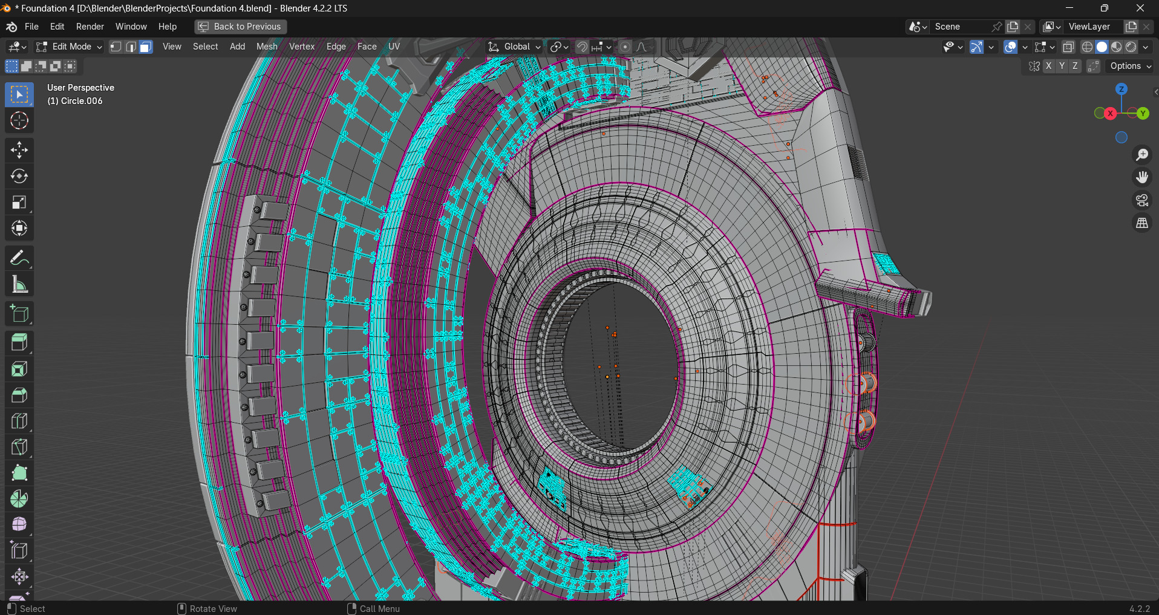Screen dimensions: 1159x615
Task: Toggle X axis mirror
Action: pos(1048,66)
